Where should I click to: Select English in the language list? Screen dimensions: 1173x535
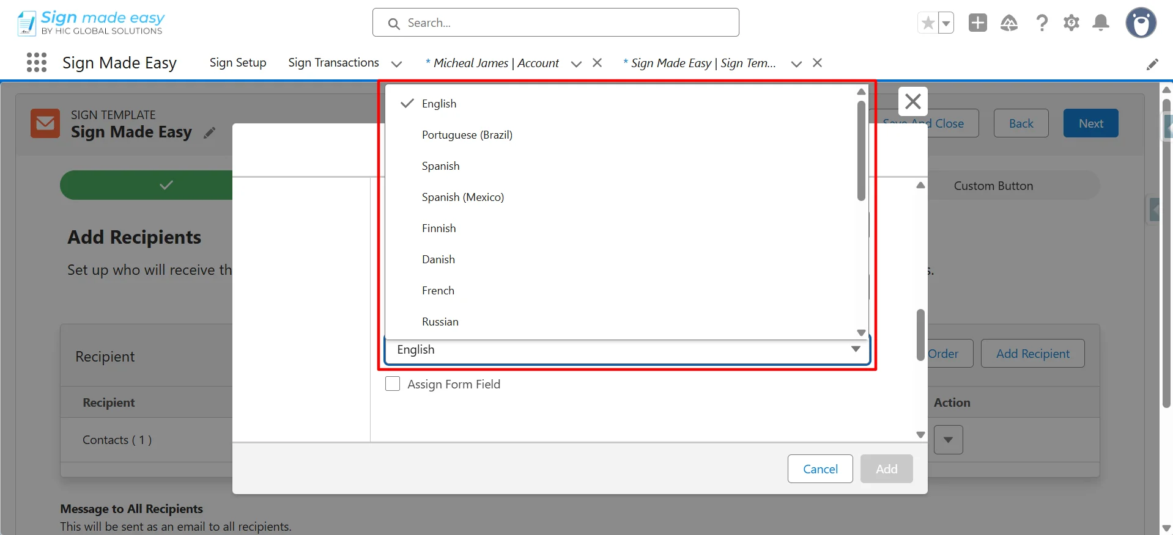click(x=620, y=103)
